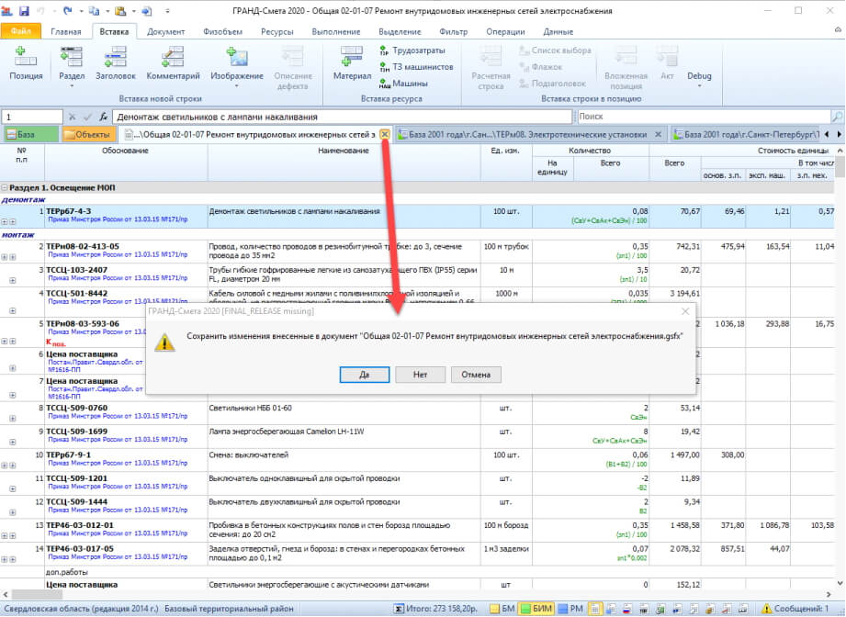846x617 pixels.
Task: Click the Расчетная строка button
Action: point(491,67)
